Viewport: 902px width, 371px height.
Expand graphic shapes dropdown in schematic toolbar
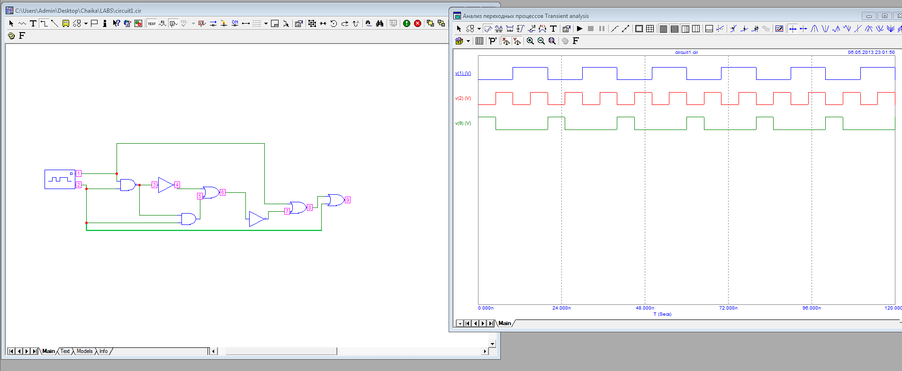pyautogui.click(x=86, y=24)
